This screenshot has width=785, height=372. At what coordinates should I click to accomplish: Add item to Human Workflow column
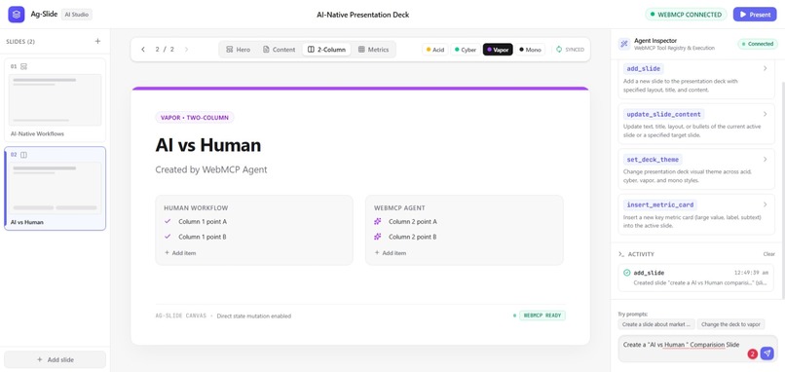pyautogui.click(x=180, y=253)
